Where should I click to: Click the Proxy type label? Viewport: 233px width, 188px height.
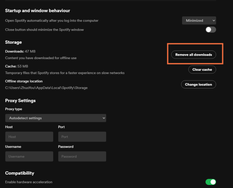coord(14,109)
